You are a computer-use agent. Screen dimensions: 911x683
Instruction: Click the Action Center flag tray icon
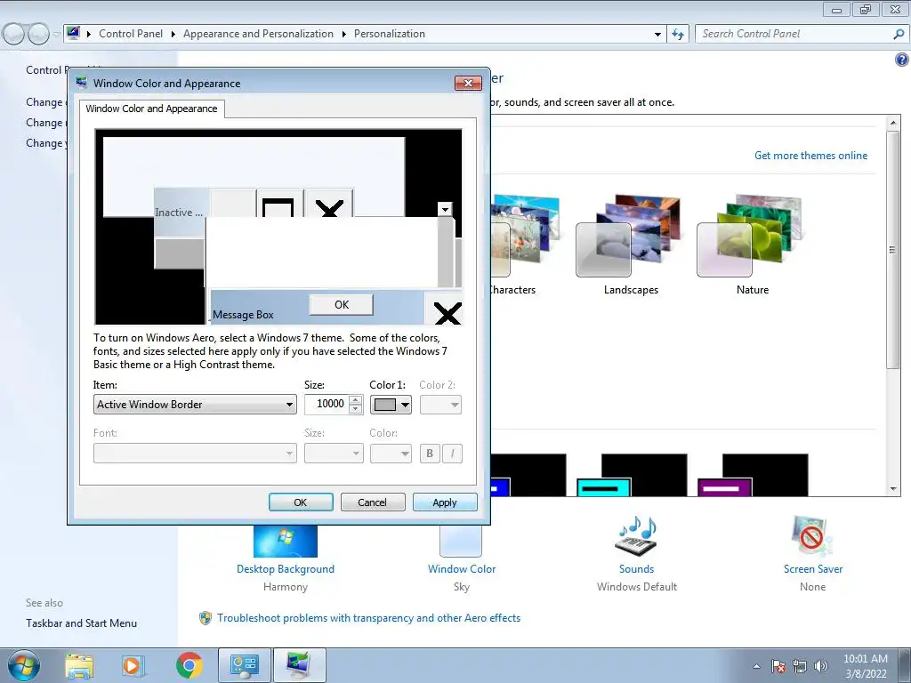778,666
